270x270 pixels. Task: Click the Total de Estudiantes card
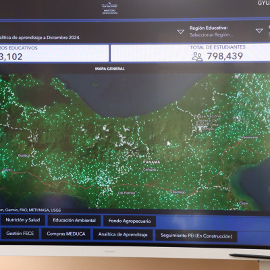point(190,53)
